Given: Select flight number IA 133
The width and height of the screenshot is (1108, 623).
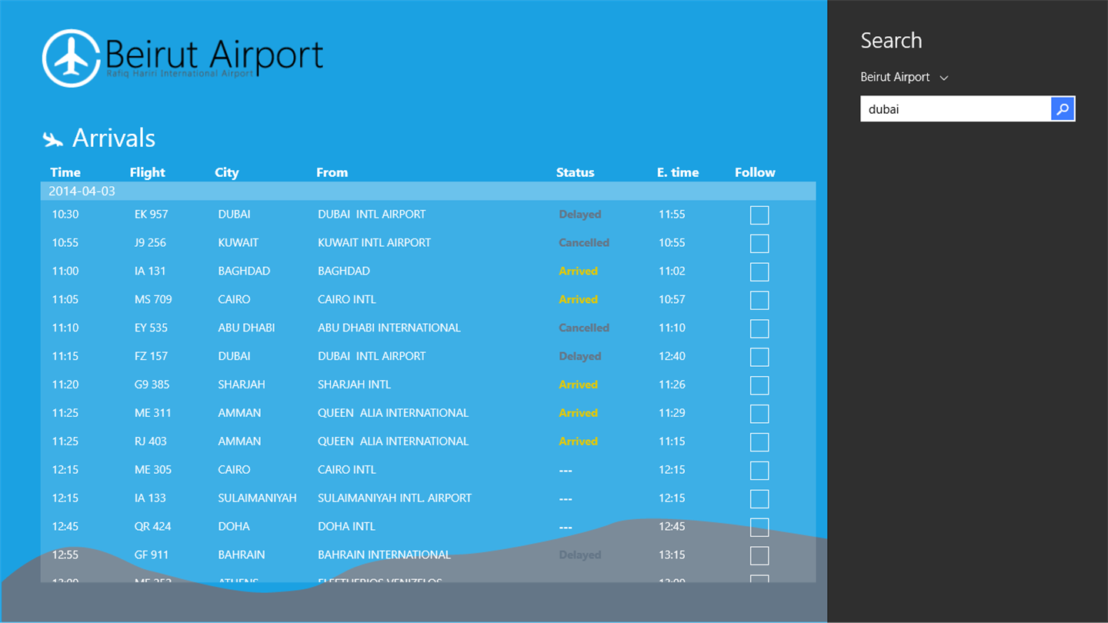Looking at the screenshot, I should 150,498.
